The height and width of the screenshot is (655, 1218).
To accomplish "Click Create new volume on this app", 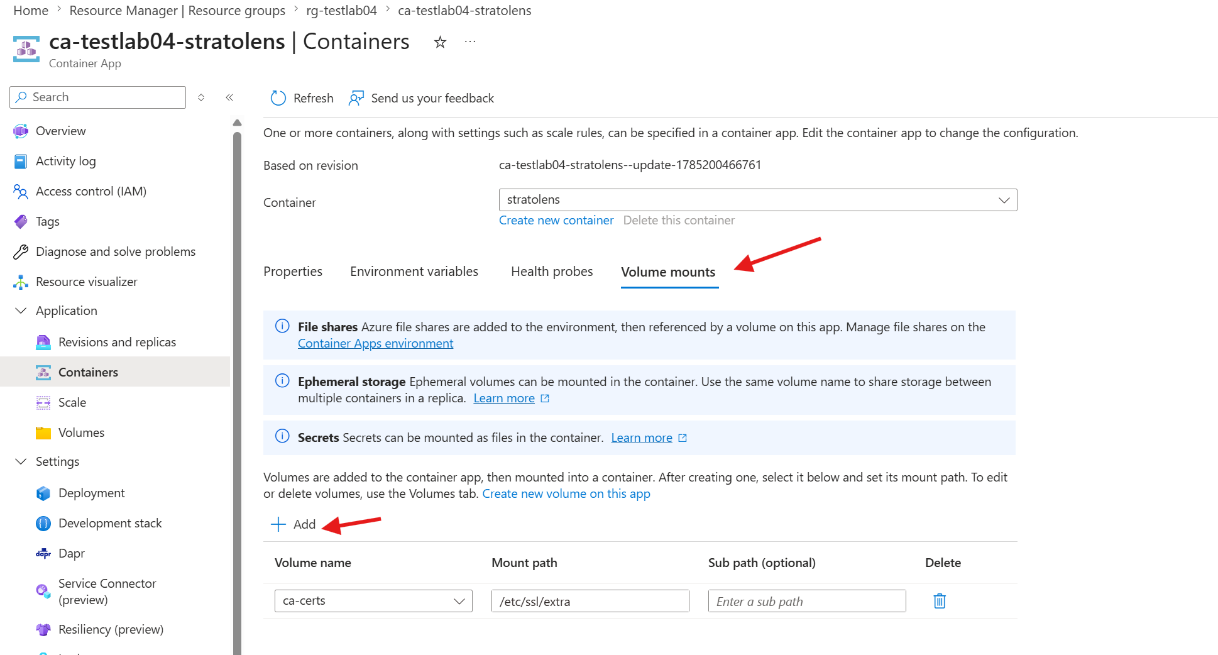I will point(566,493).
